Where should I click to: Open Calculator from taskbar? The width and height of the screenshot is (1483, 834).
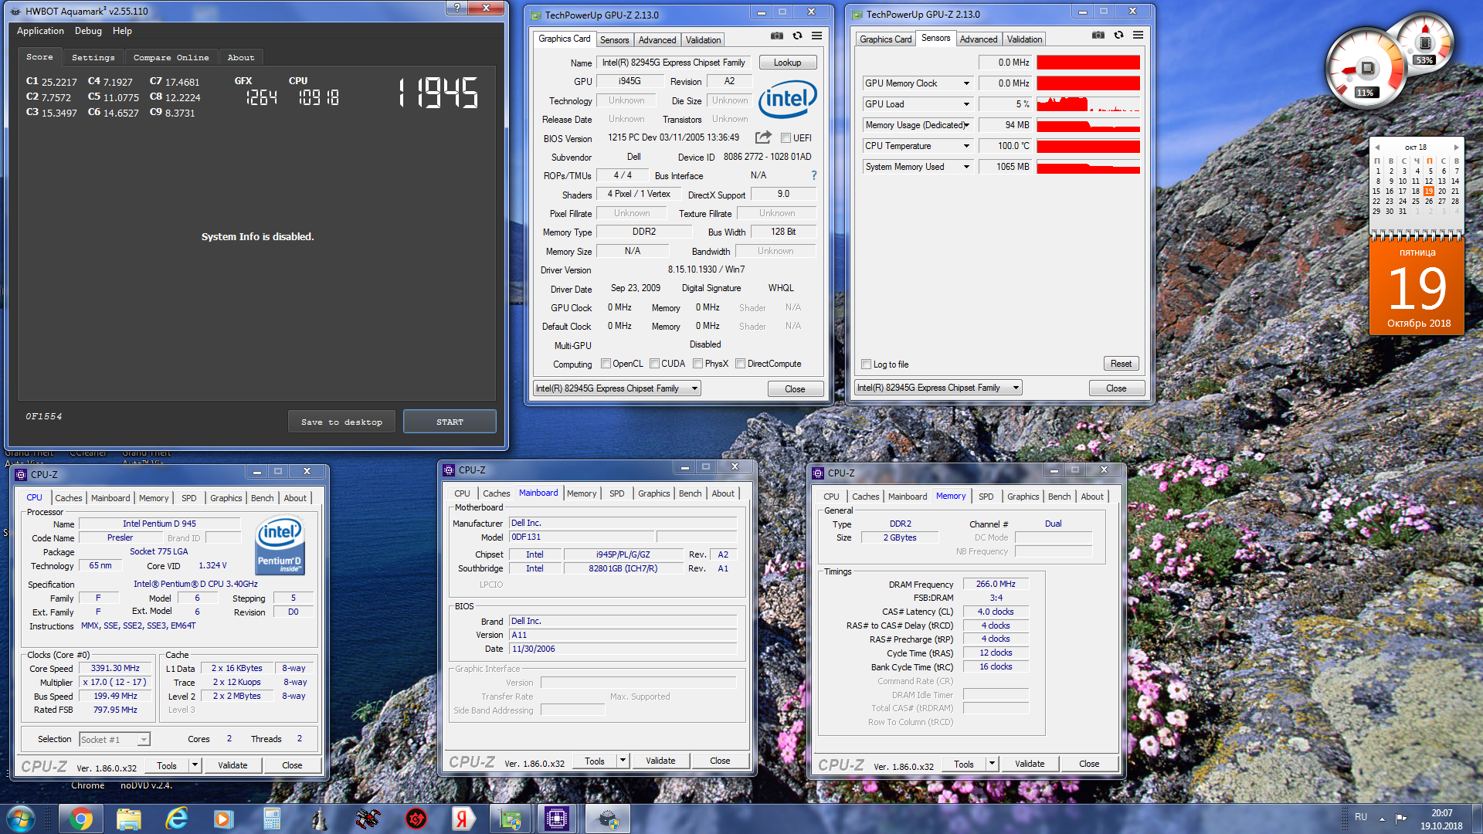click(x=272, y=819)
